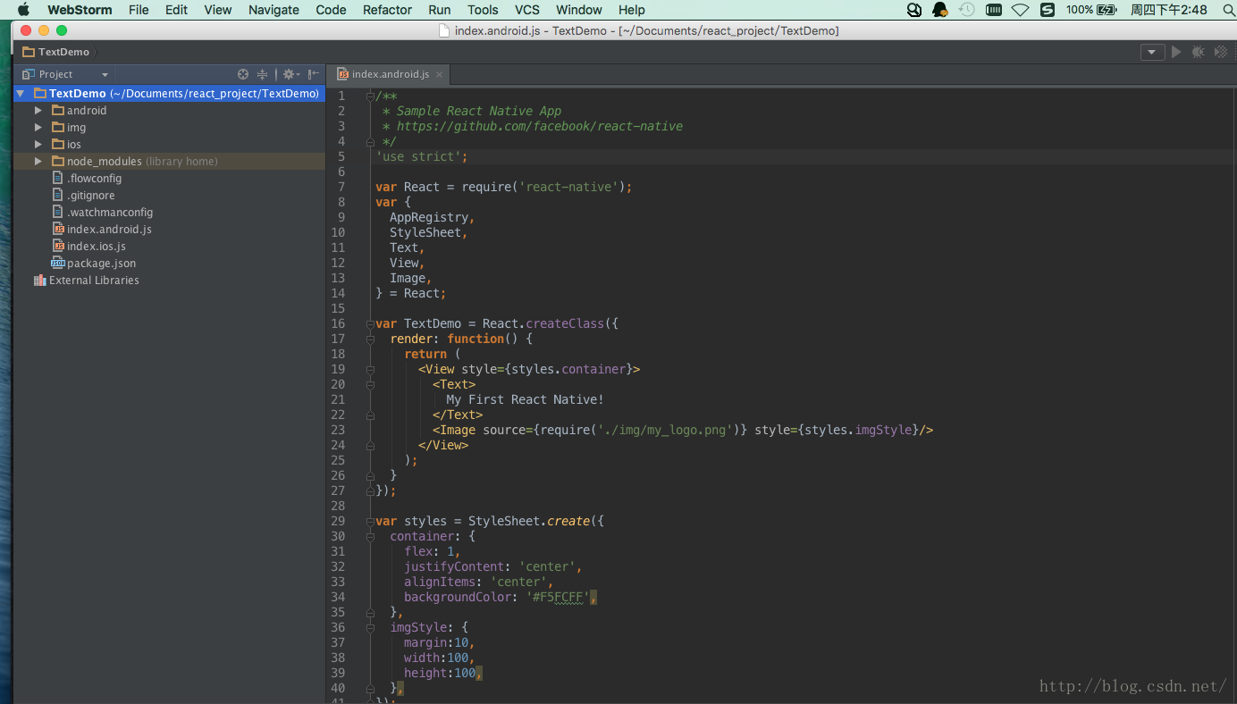Click the '#F5FCFF' color value in code
Viewport: 1237px width, 704px height.
coord(558,597)
